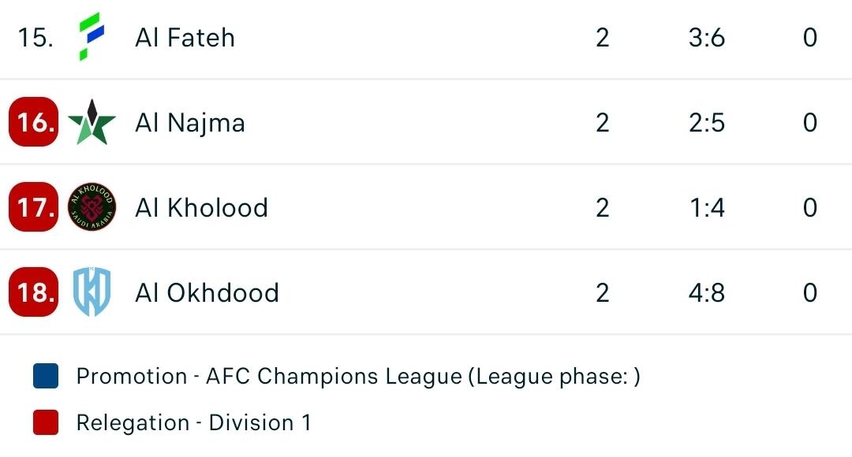852x457 pixels.
Task: Tap the Al Kholood round crest
Action: tap(92, 207)
